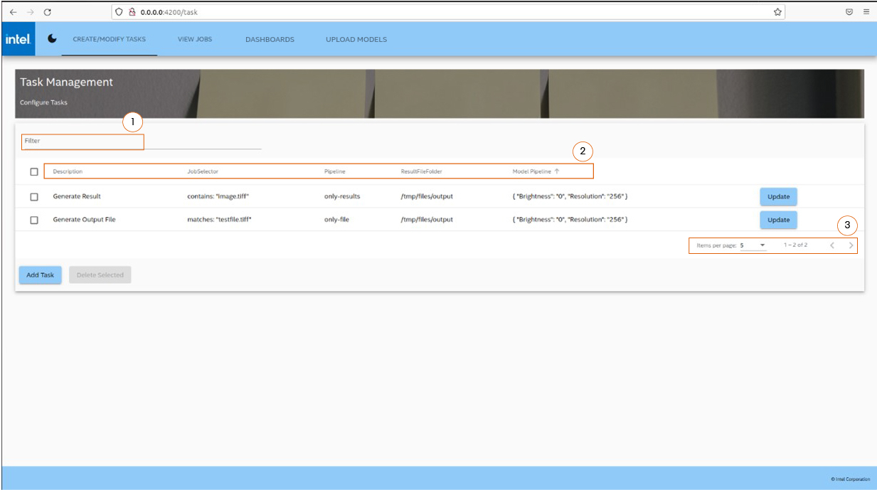Click the previous page chevron
This screenshot has width=877, height=490.
coord(832,245)
